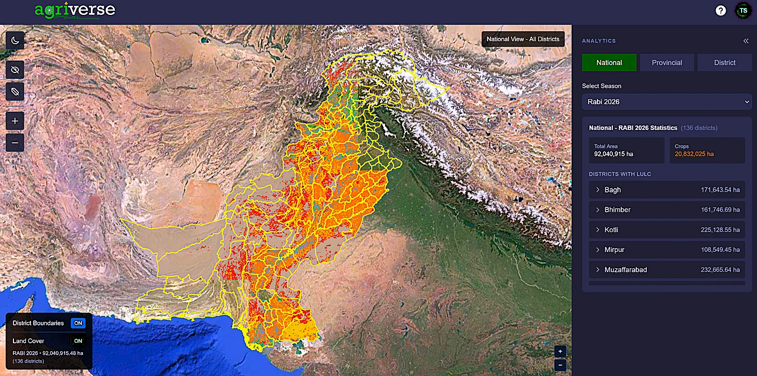
Task: Expand the Mirpur district row
Action: (x=667, y=250)
